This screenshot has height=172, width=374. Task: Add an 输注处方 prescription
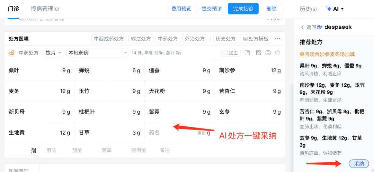[141, 39]
